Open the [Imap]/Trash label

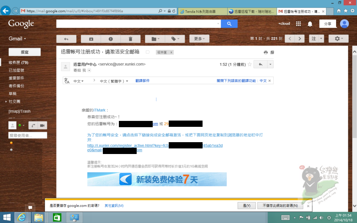[x=20, y=111]
